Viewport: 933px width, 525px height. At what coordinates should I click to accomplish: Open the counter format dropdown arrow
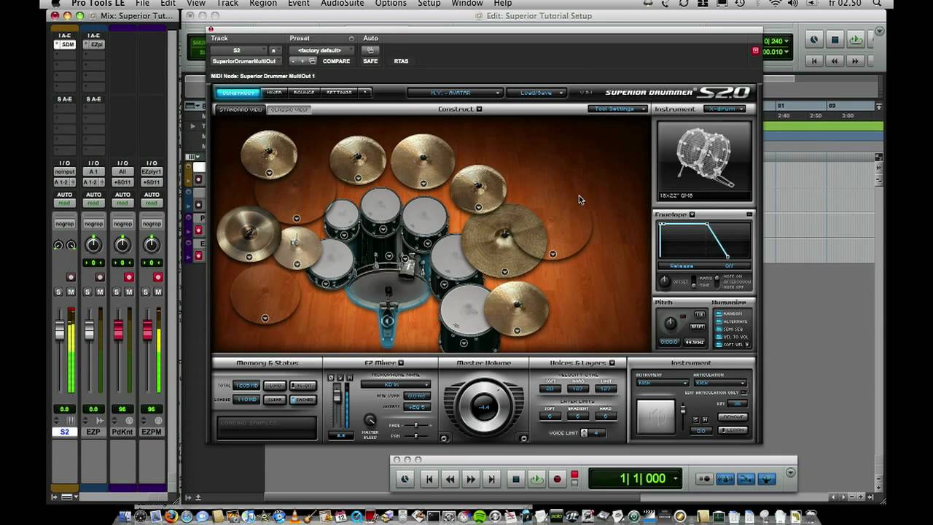coord(676,479)
